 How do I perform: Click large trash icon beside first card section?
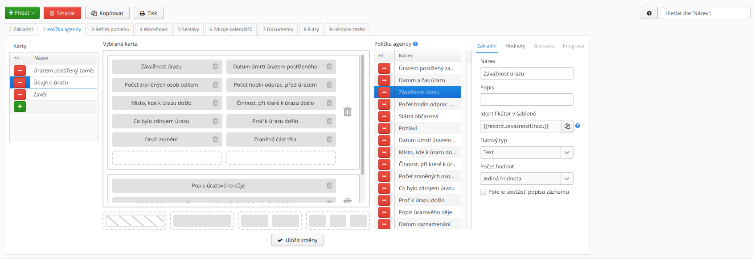[348, 112]
